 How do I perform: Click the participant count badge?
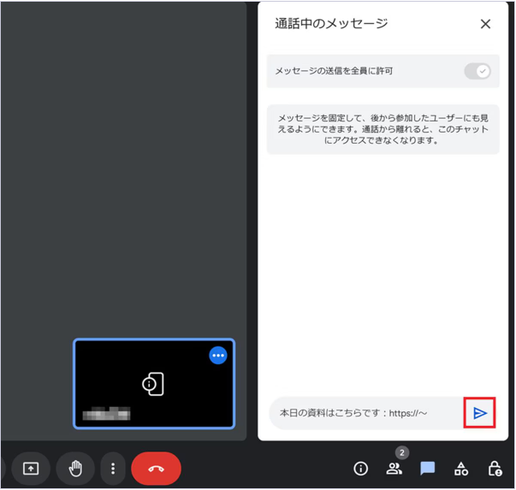(x=401, y=452)
